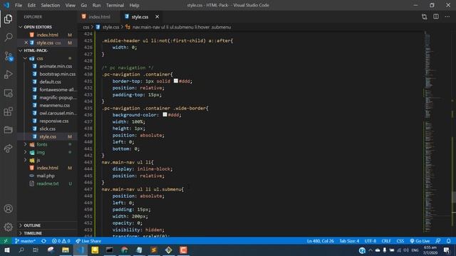Synchronize changes from status bar
This screenshot has width=456, height=256.
click(43, 241)
